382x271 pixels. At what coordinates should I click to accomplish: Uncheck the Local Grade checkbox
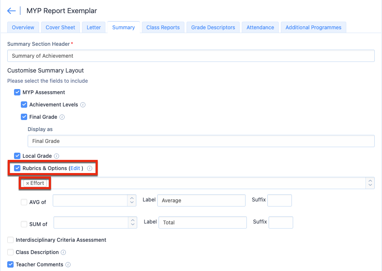click(x=17, y=156)
